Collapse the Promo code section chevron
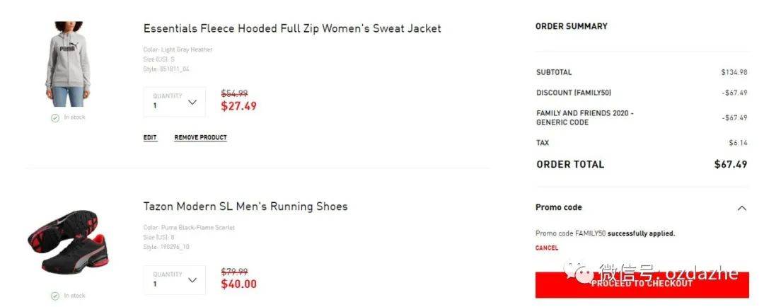This screenshot has width=764, height=307. click(x=741, y=208)
